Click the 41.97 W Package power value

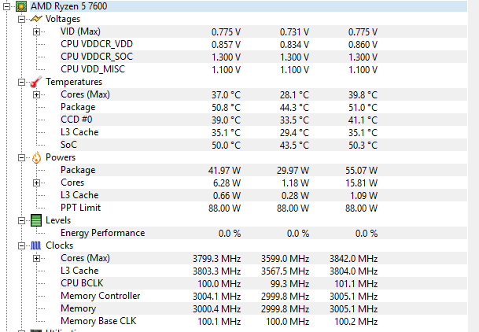coord(224,171)
